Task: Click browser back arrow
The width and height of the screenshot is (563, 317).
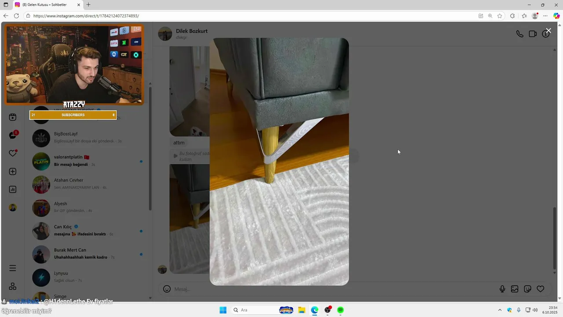Action: (6, 16)
